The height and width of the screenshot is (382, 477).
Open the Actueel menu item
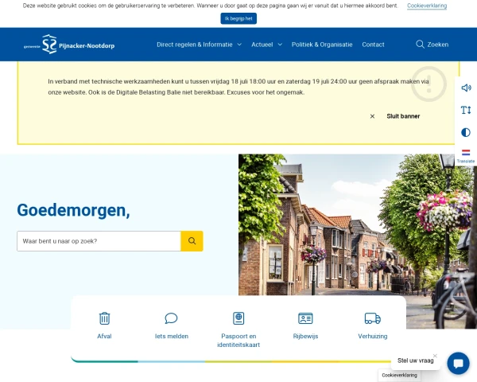(262, 45)
